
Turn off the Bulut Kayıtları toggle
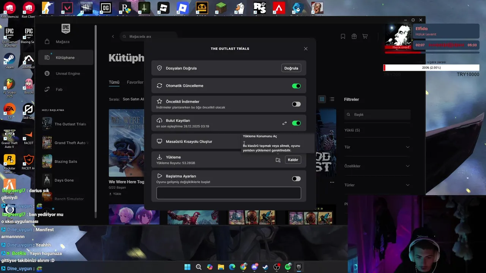coord(296,123)
